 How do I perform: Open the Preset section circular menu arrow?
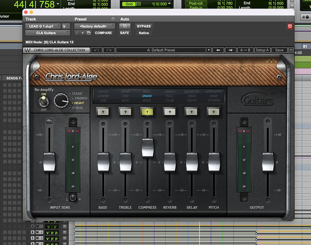[113, 19]
